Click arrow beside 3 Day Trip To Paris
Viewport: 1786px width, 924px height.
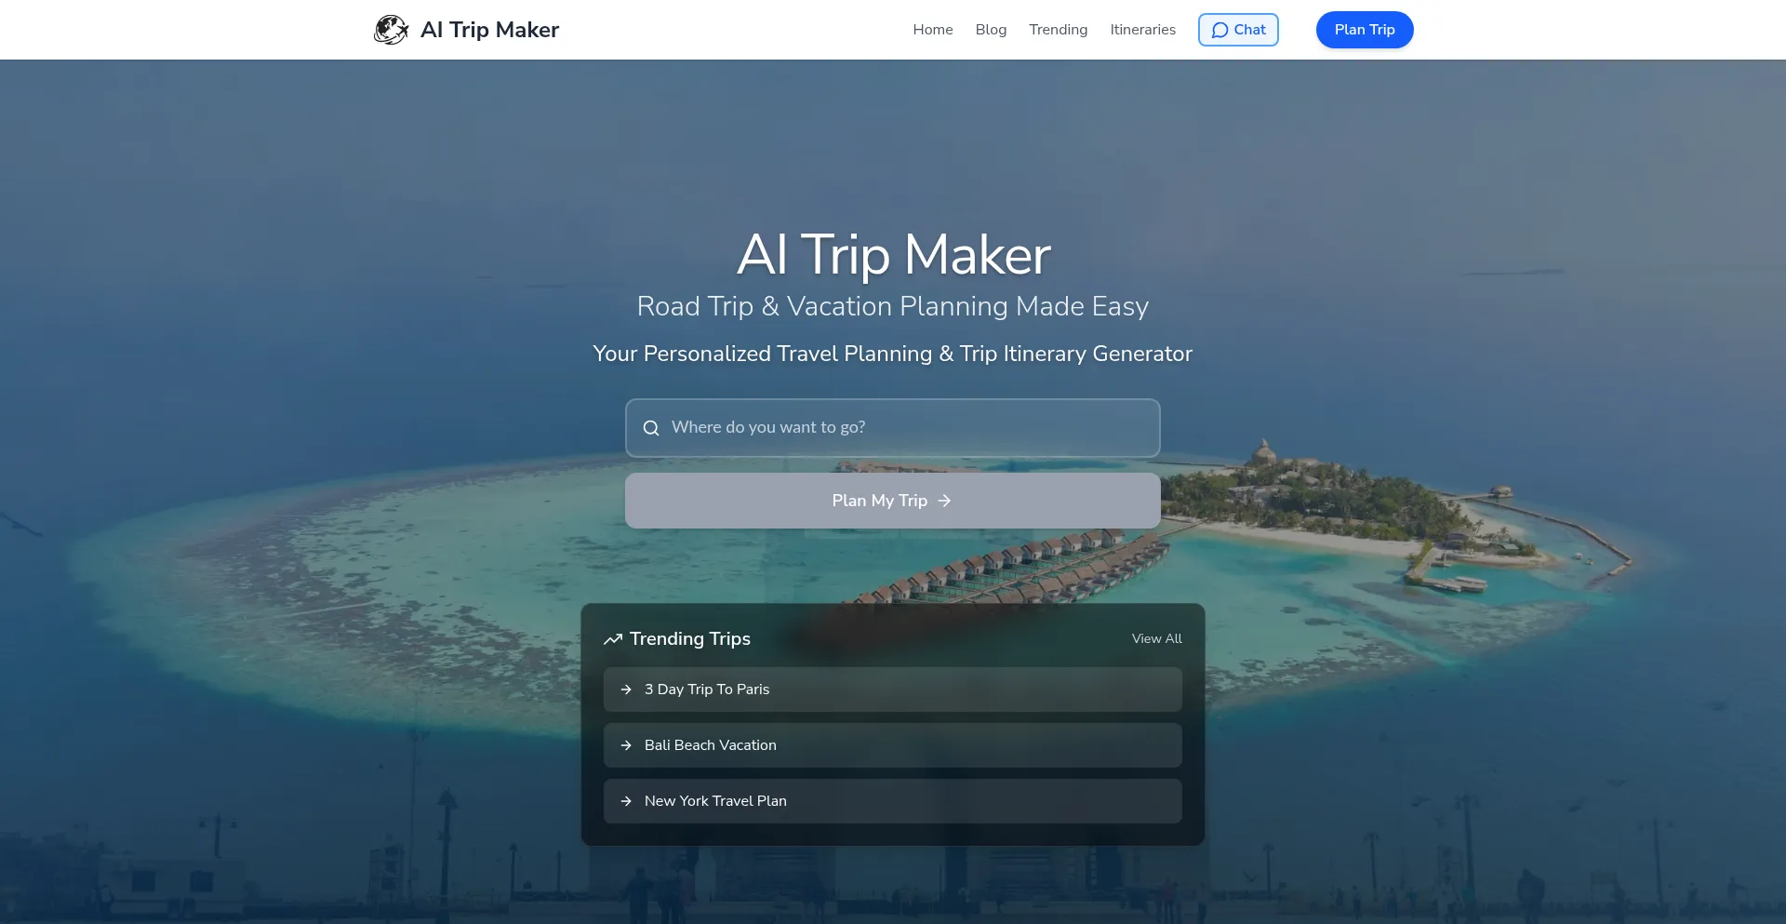pos(626,690)
